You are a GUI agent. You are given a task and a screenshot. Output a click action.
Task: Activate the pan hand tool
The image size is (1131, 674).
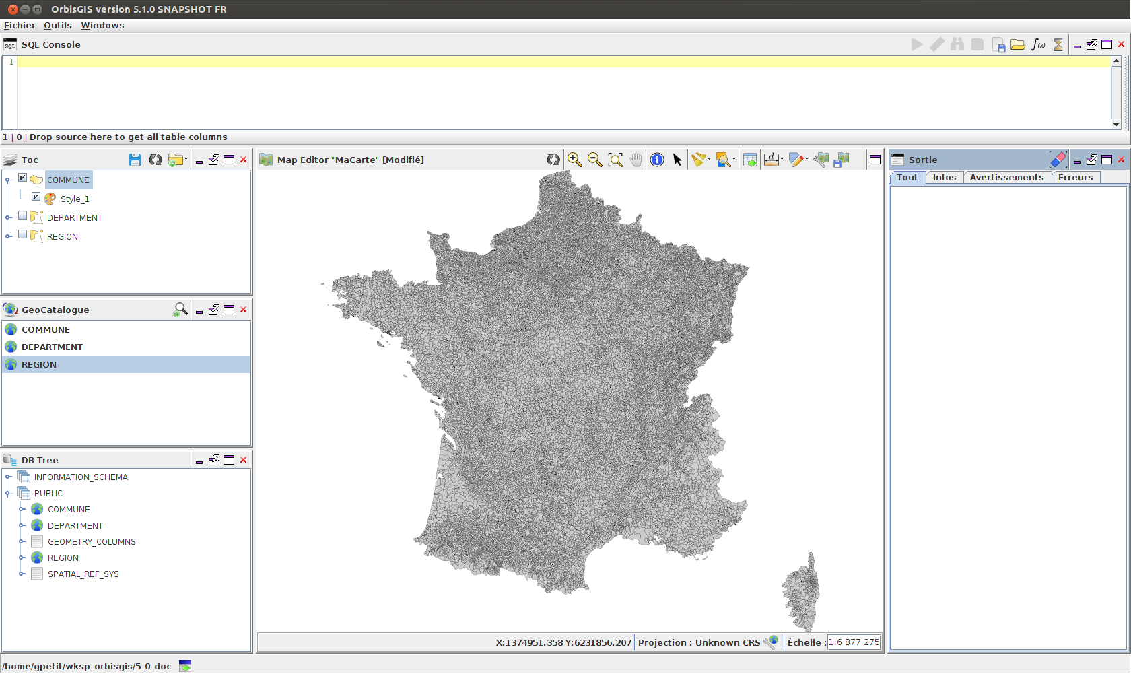tap(636, 160)
